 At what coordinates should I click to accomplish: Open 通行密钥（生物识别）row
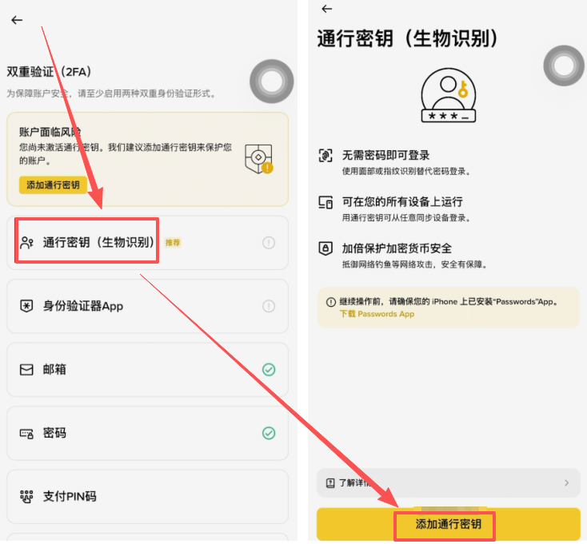point(147,243)
